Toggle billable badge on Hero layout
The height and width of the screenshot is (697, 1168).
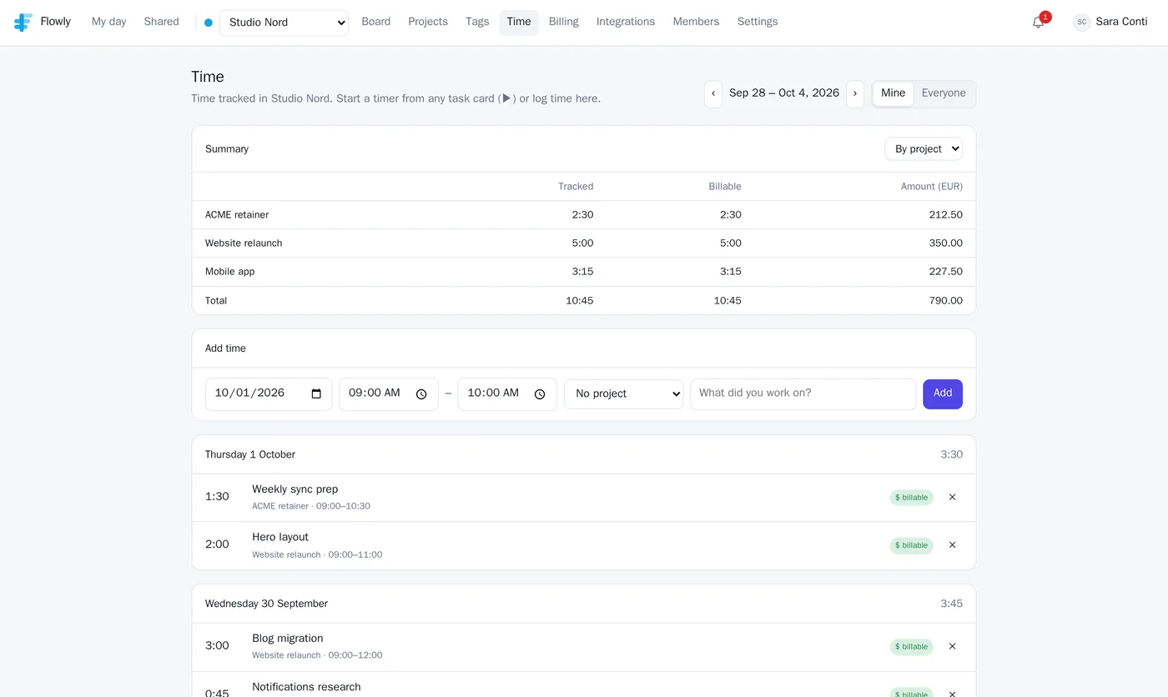pos(911,545)
